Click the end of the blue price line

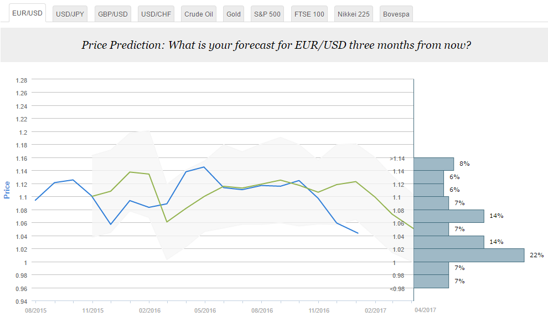point(358,233)
